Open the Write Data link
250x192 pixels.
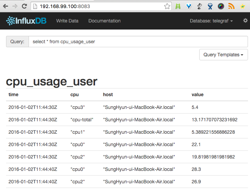click(x=67, y=21)
